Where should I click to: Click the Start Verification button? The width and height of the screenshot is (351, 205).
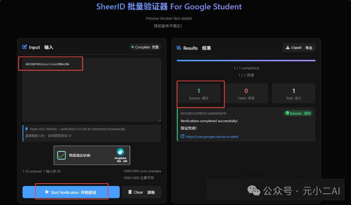pyautogui.click(x=71, y=192)
